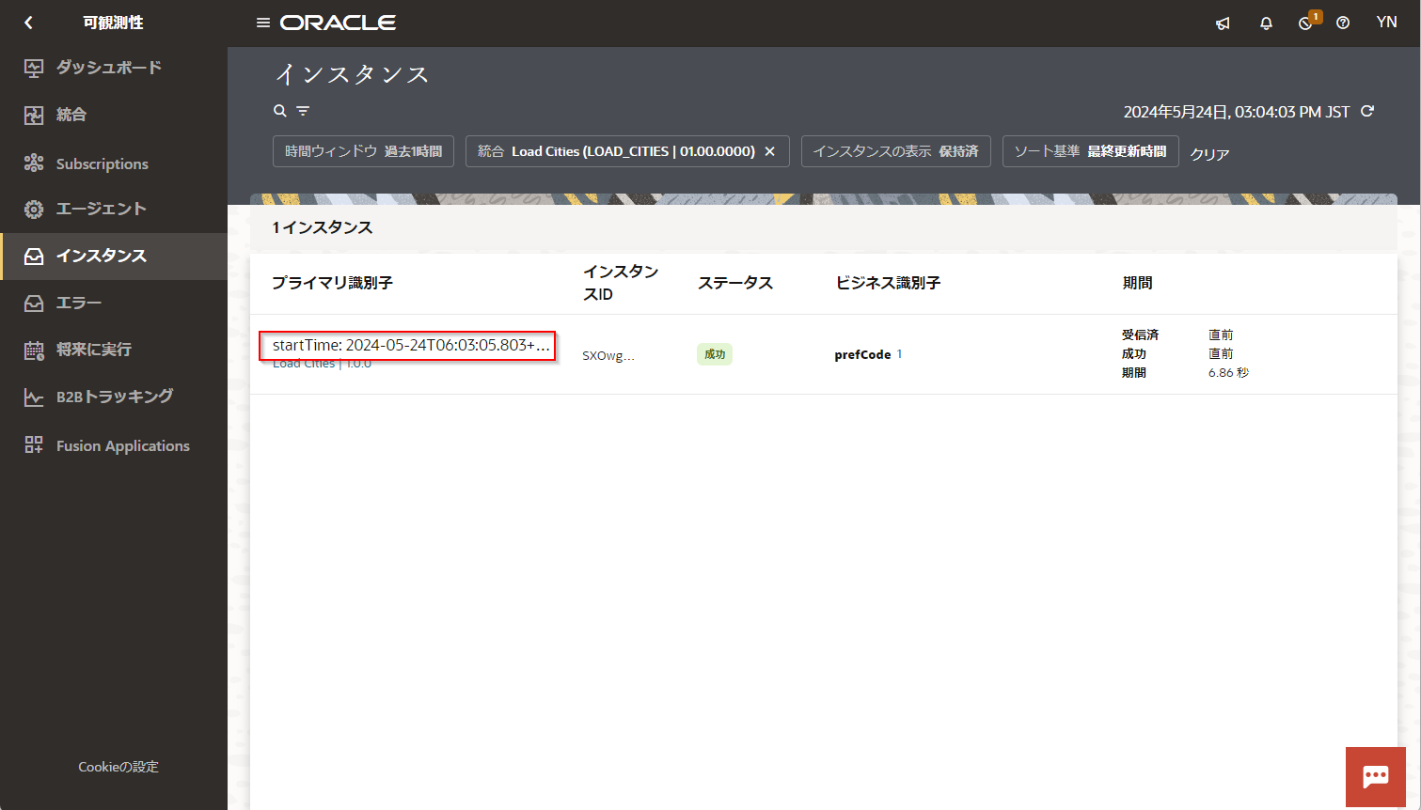Click the hamburger navigation menu icon
Image resolution: width=1421 pixels, height=810 pixels.
263,23
